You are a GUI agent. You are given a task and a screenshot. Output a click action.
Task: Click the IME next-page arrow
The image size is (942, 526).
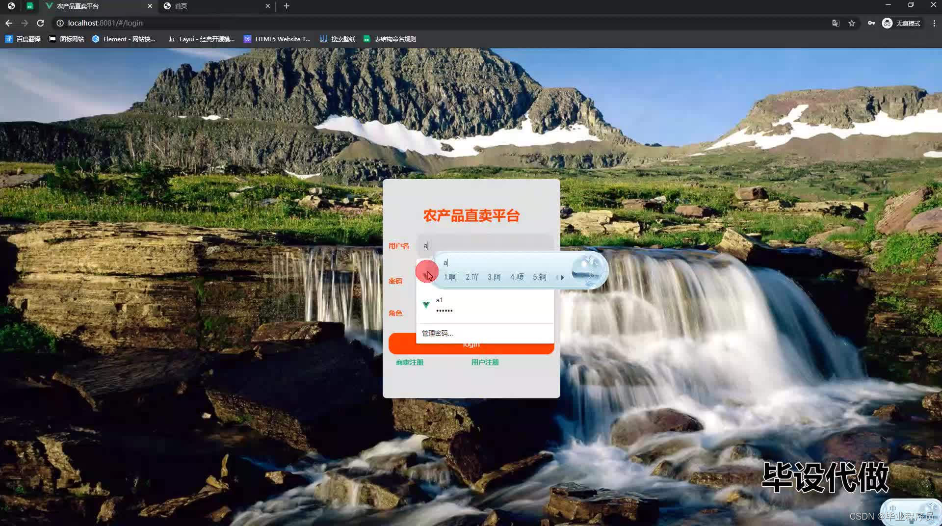(563, 277)
